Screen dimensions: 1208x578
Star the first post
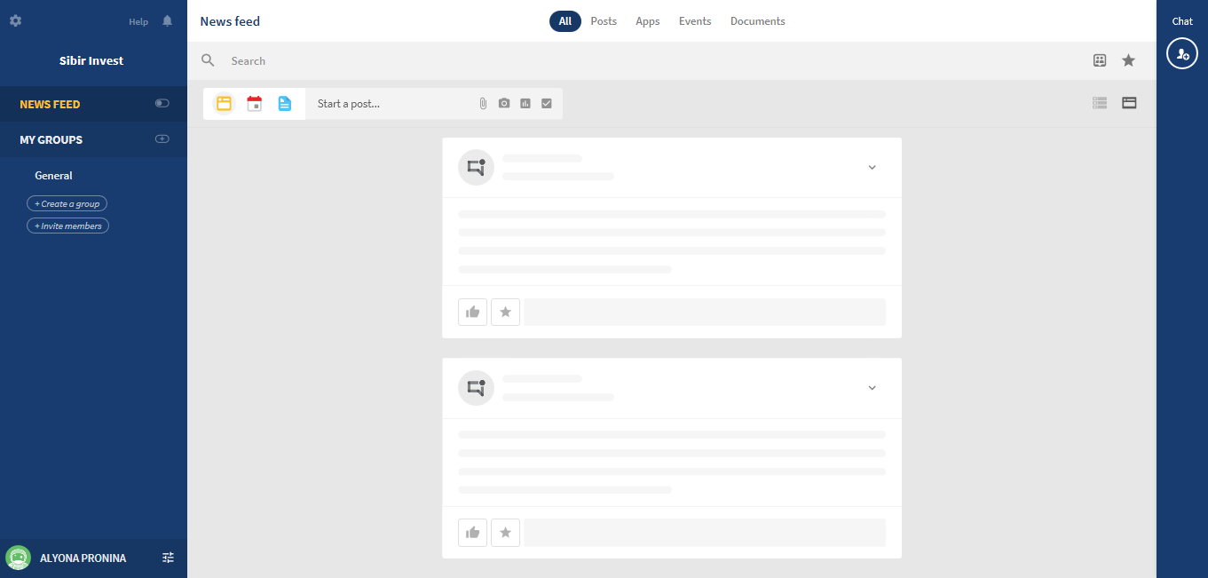[505, 312]
